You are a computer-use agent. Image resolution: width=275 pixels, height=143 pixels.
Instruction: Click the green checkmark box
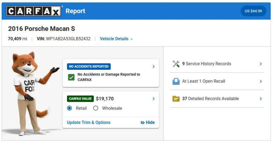(x=71, y=77)
